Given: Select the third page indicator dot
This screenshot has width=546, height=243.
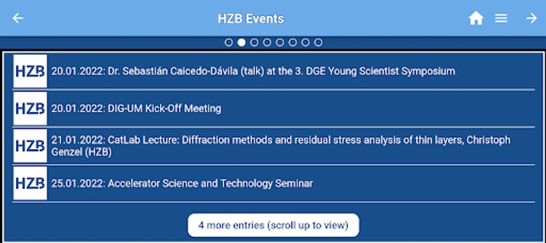Looking at the screenshot, I should (x=254, y=42).
